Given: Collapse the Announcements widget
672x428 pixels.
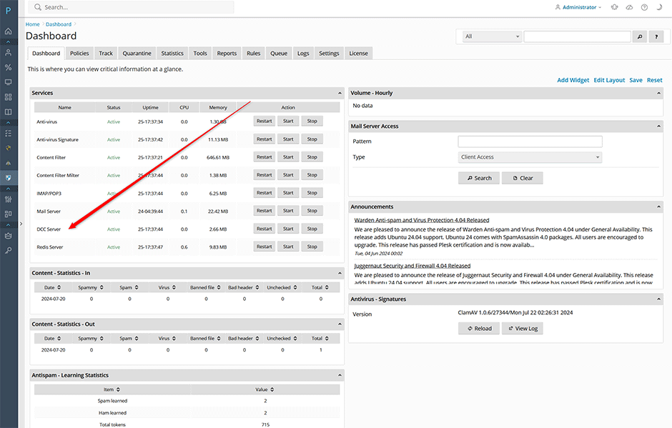Looking at the screenshot, I should [x=658, y=206].
